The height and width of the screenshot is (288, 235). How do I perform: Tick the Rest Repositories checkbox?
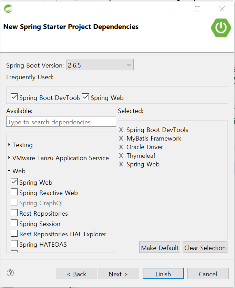14,213
